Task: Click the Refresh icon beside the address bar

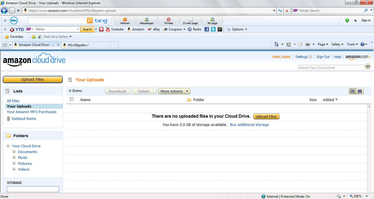Action: 280,11
